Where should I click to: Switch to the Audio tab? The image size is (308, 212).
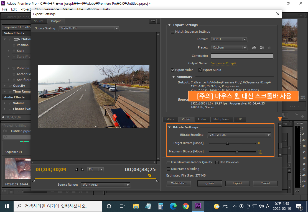coord(202,119)
